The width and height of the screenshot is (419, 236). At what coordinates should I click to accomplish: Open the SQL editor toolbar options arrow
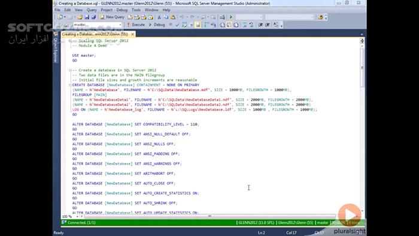[281, 26]
